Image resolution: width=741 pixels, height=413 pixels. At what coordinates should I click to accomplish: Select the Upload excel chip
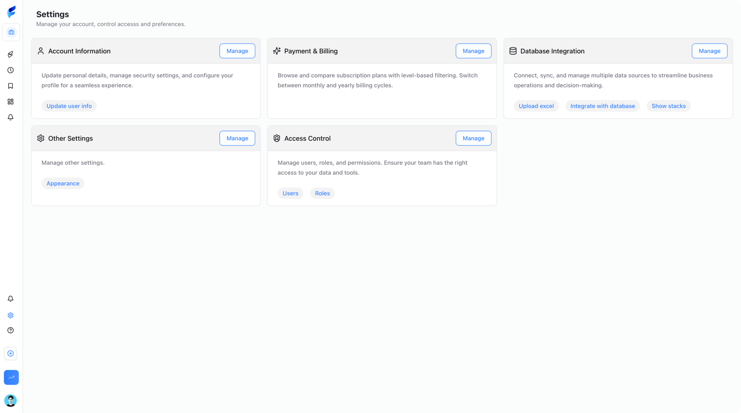click(x=536, y=106)
